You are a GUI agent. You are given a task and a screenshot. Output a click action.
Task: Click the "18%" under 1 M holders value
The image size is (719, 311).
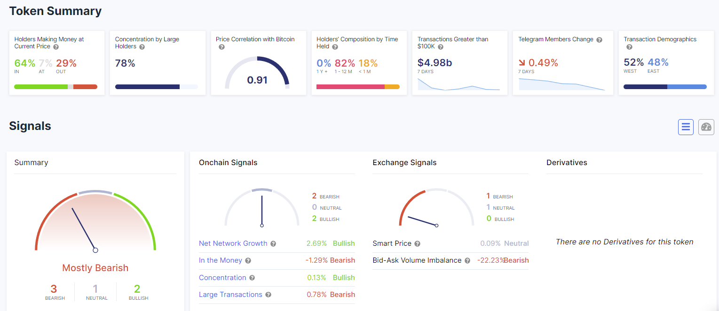coord(368,63)
